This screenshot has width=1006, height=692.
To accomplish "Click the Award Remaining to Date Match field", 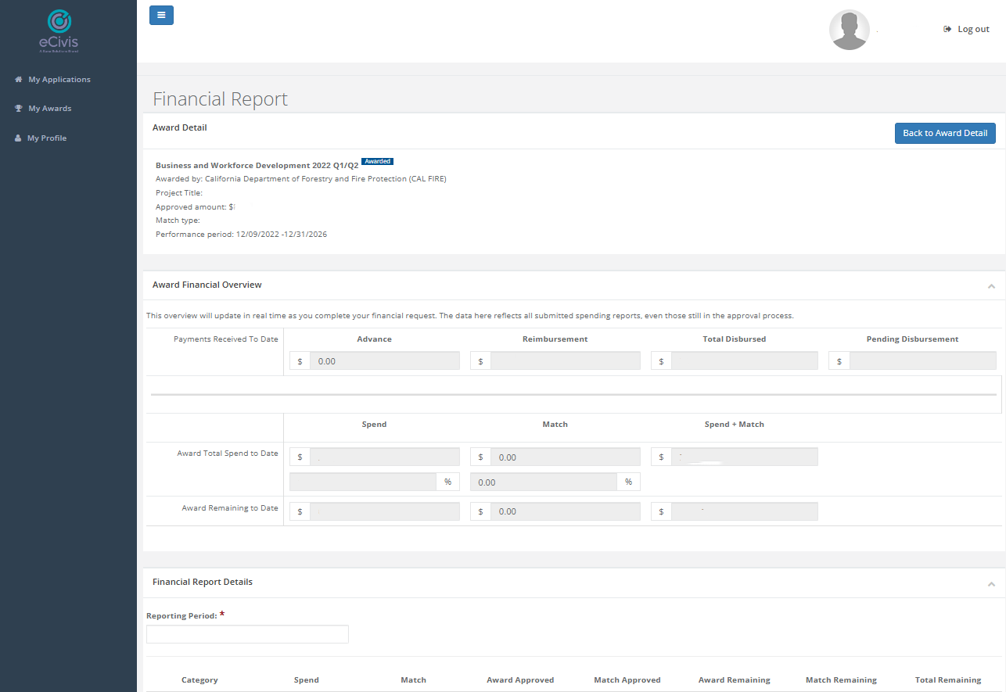I will (x=565, y=511).
